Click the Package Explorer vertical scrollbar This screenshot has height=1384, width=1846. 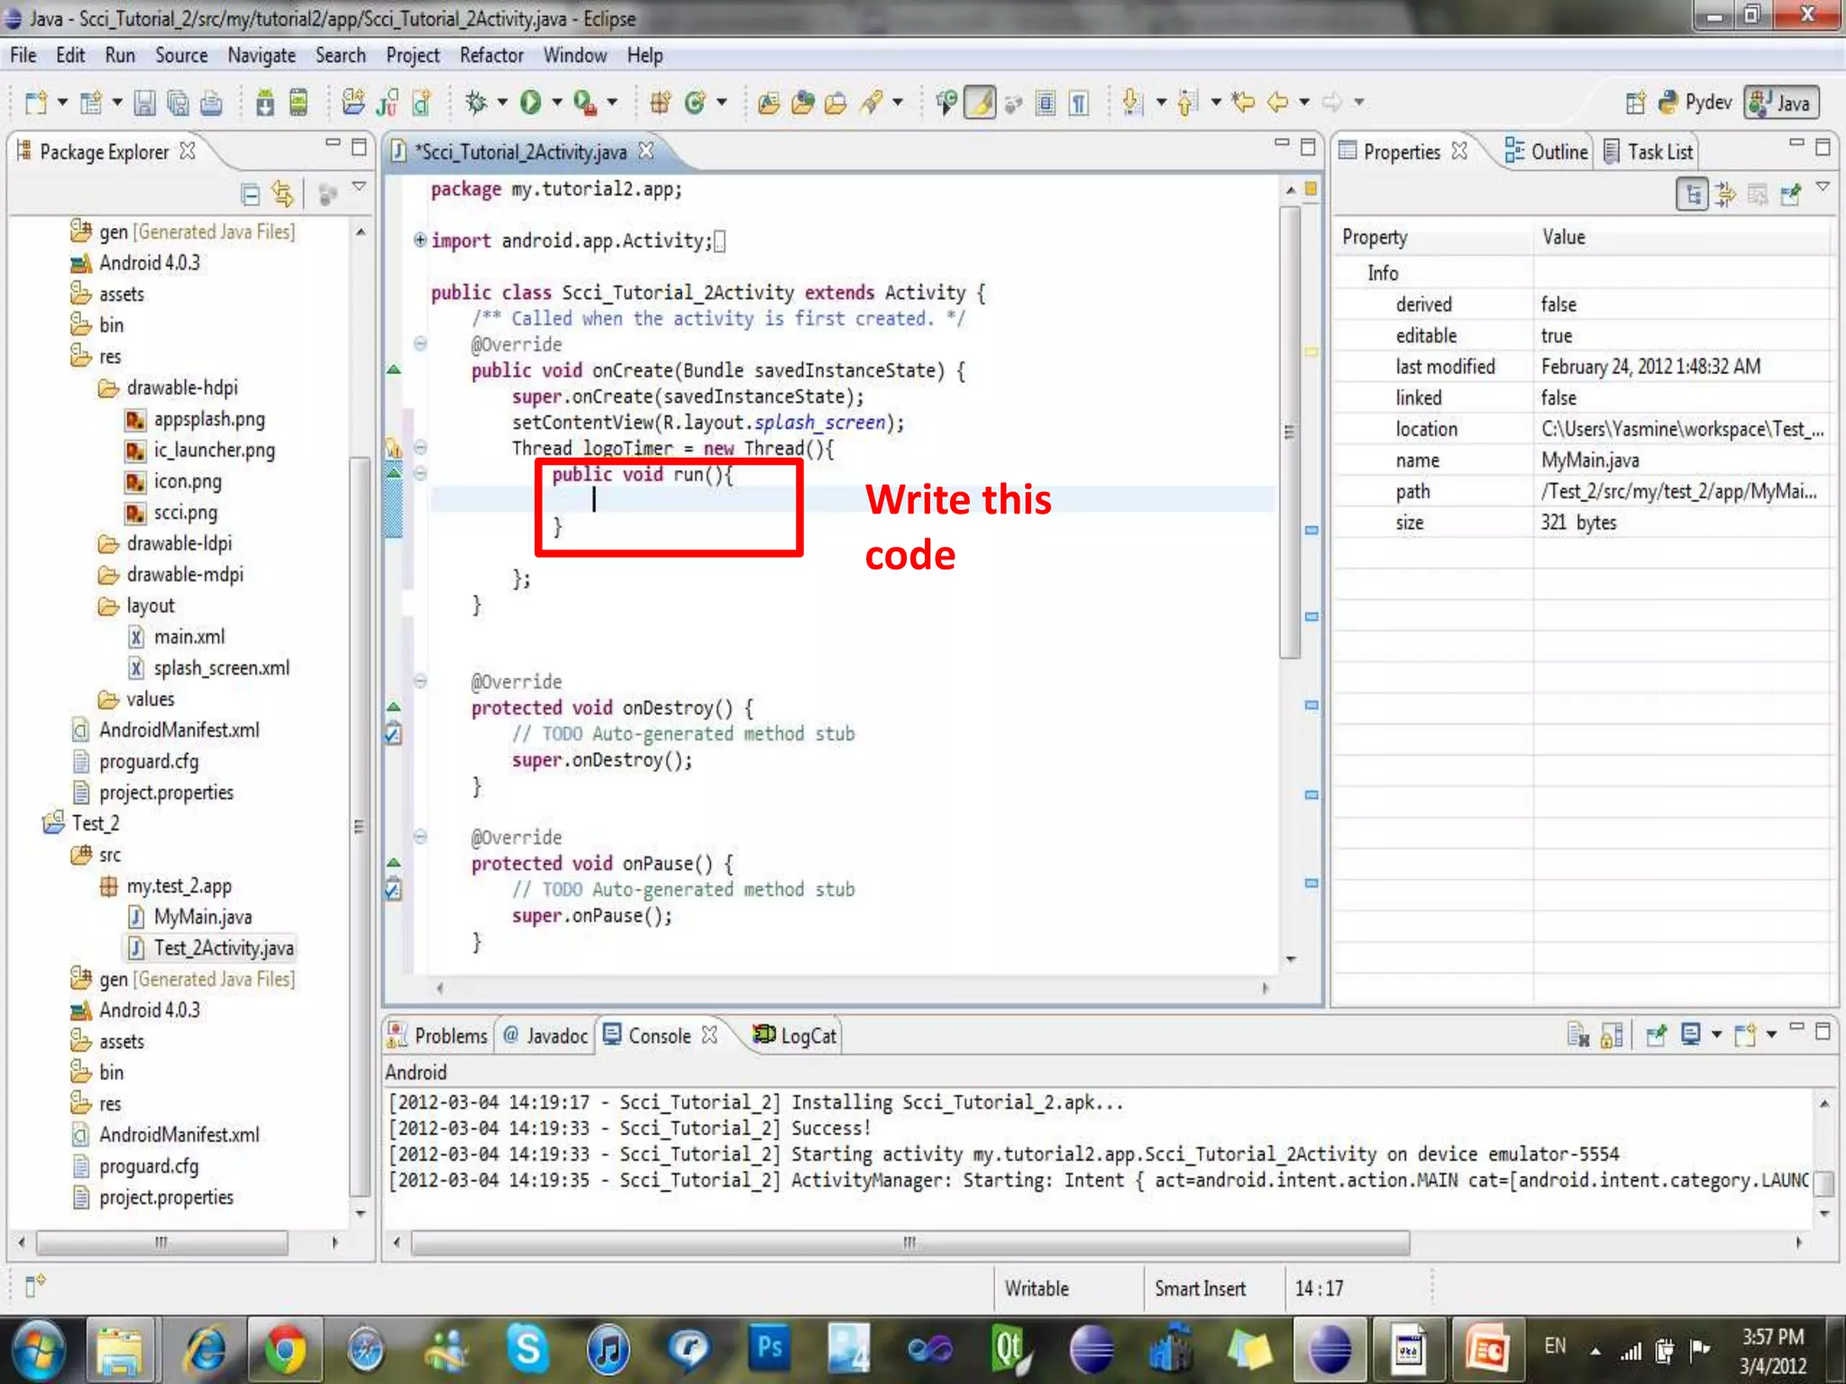359,824
